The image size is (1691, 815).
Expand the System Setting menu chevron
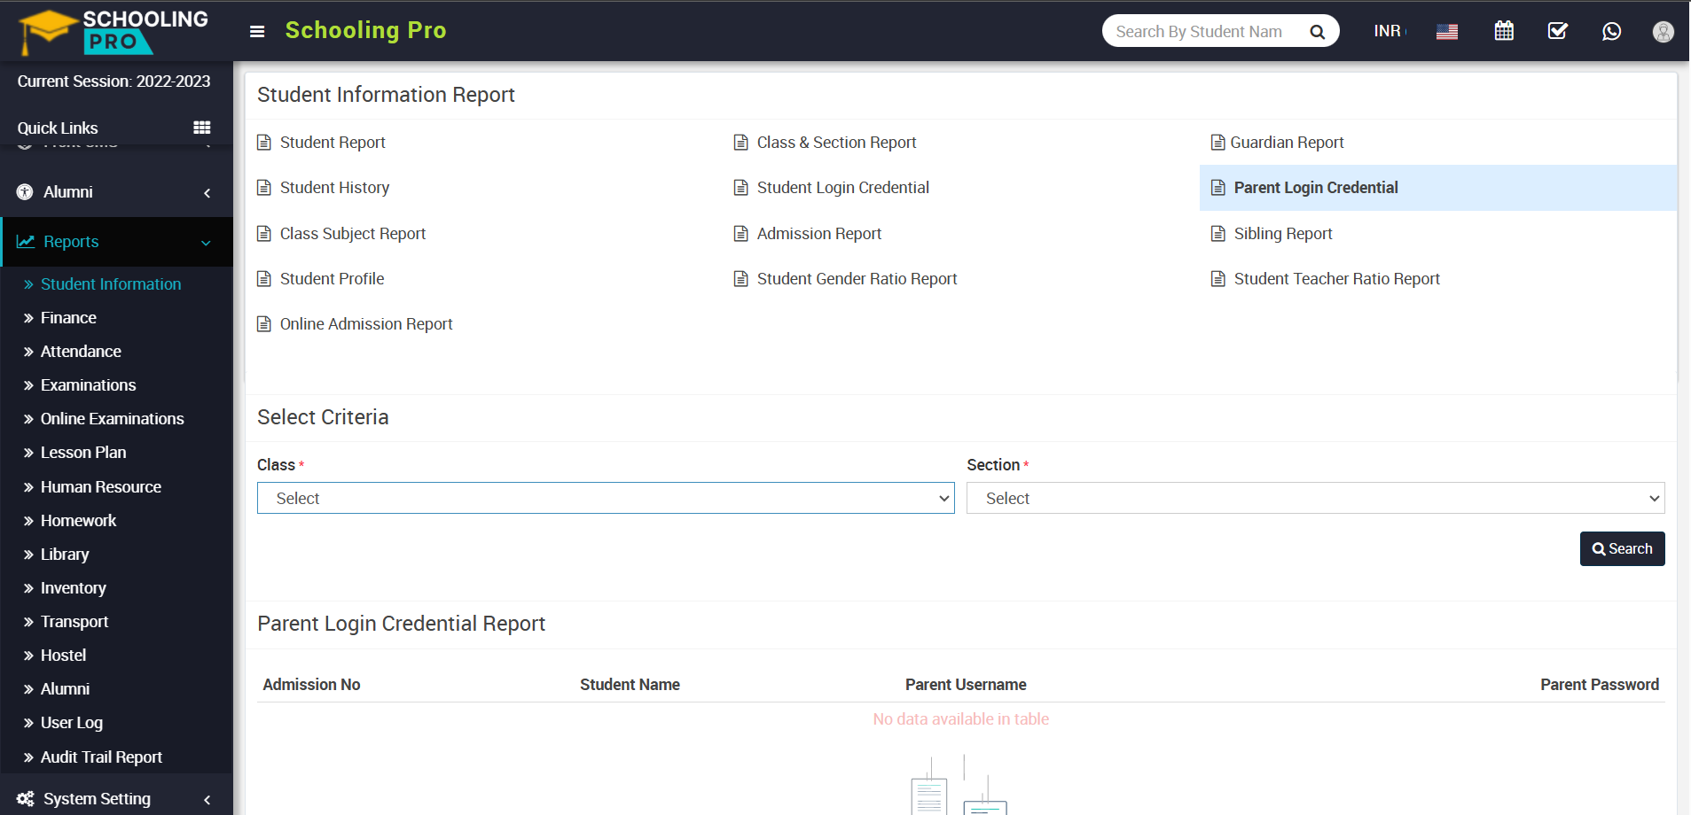[x=207, y=799]
